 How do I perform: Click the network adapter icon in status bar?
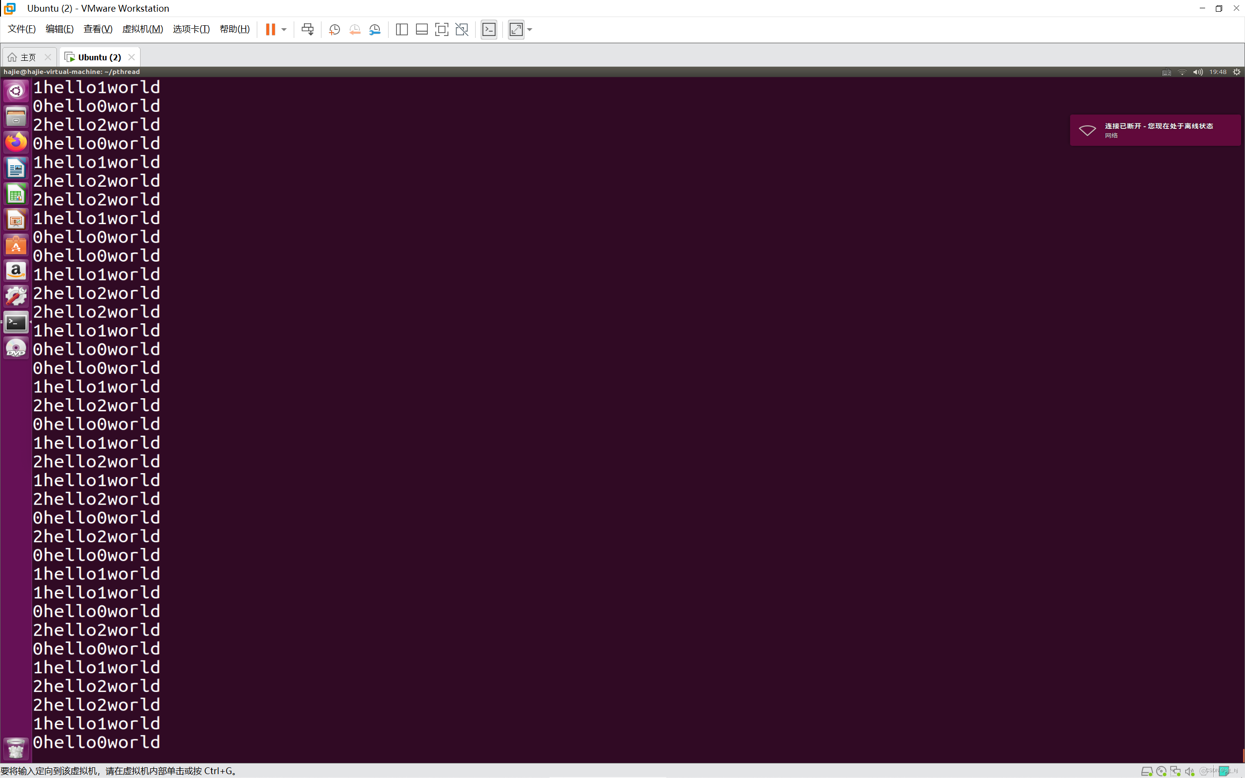[1176, 771]
